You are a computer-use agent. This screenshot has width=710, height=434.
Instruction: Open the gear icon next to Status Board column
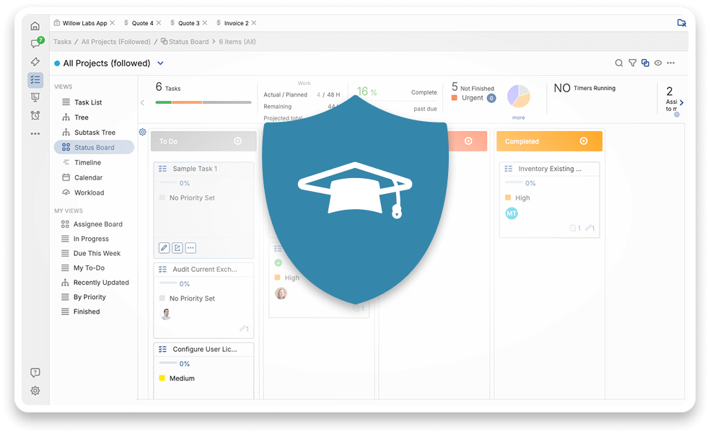coord(143,132)
